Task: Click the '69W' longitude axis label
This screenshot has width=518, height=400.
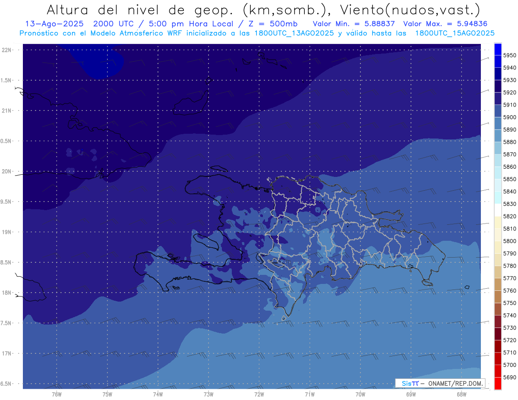Action: (x=411, y=394)
